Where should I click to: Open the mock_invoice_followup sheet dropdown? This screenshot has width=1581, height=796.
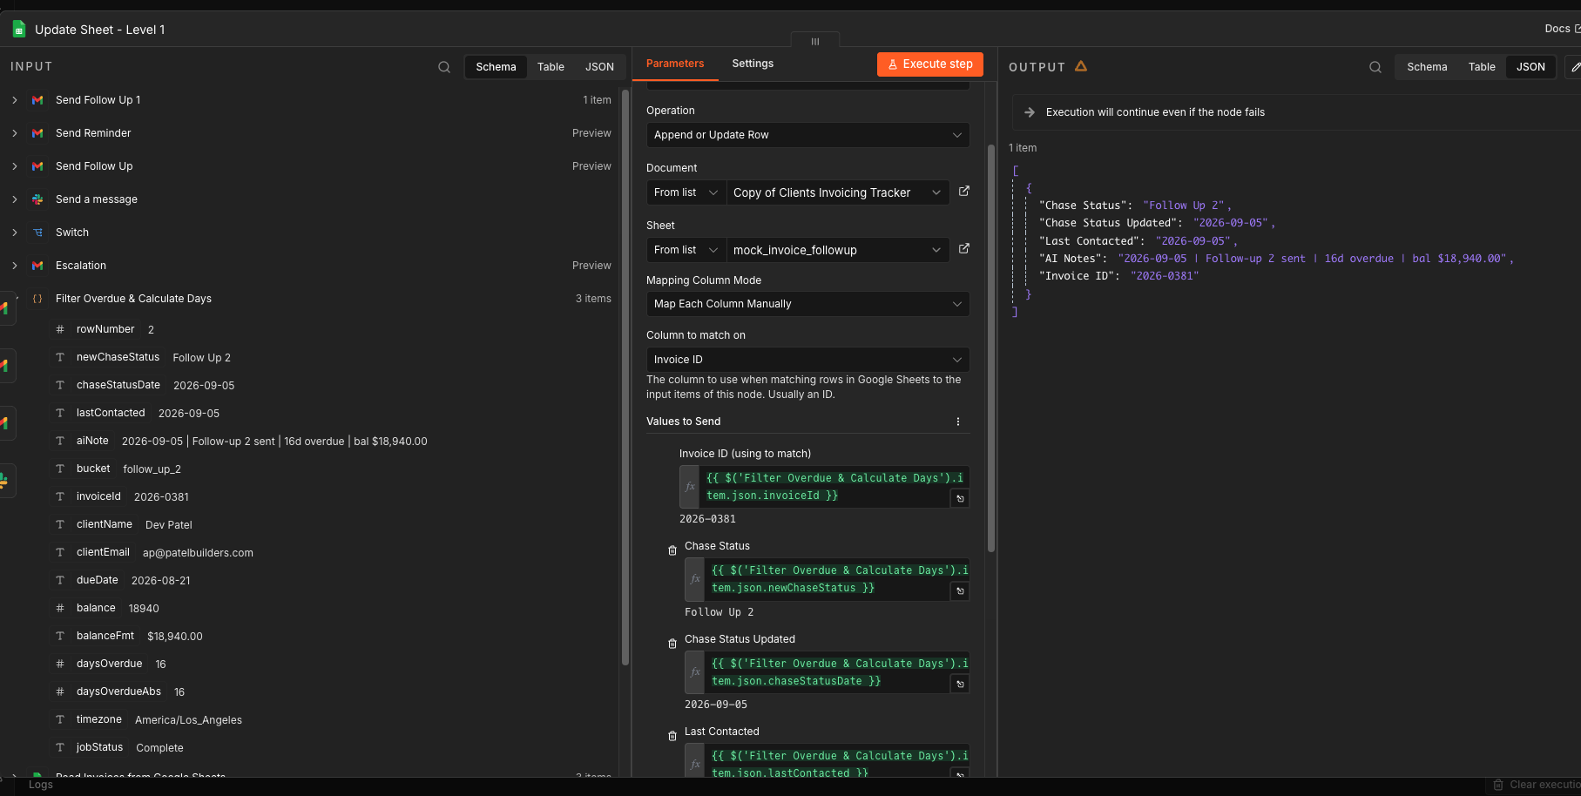[x=838, y=250]
